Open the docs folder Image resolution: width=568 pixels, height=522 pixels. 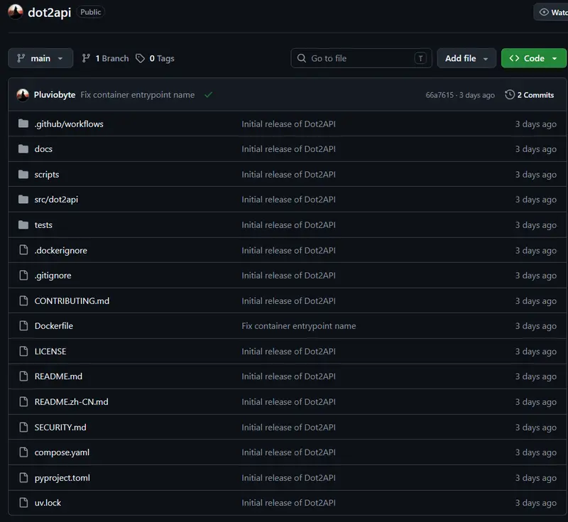click(43, 149)
